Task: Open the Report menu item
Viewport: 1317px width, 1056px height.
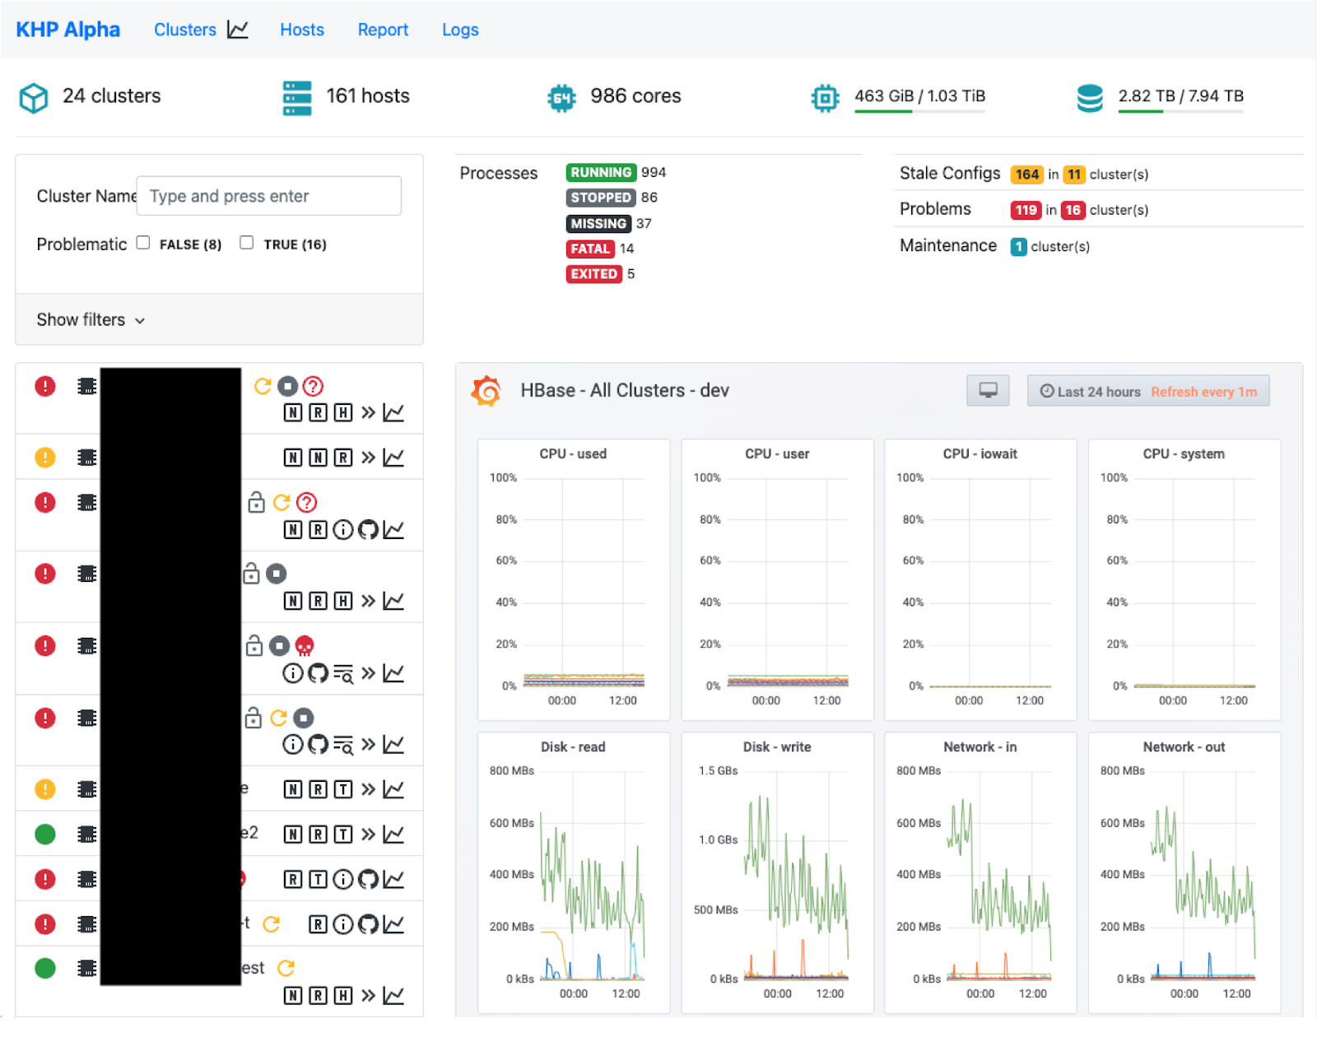Action: point(383,30)
